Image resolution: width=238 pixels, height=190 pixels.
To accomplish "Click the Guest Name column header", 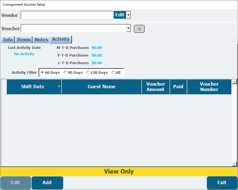I will click(102, 87).
